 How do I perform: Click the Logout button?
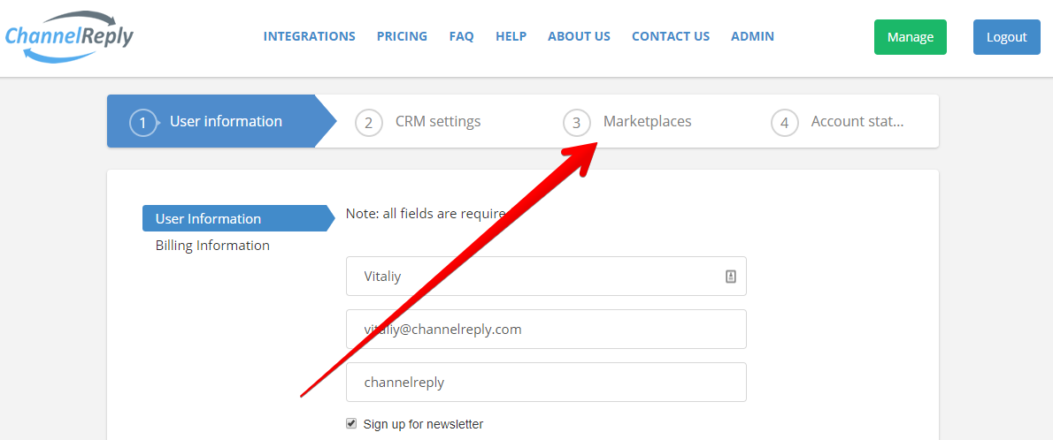click(x=1007, y=37)
